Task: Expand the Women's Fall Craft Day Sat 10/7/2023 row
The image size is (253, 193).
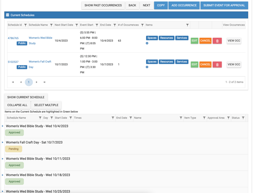Action: (x=3, y=142)
